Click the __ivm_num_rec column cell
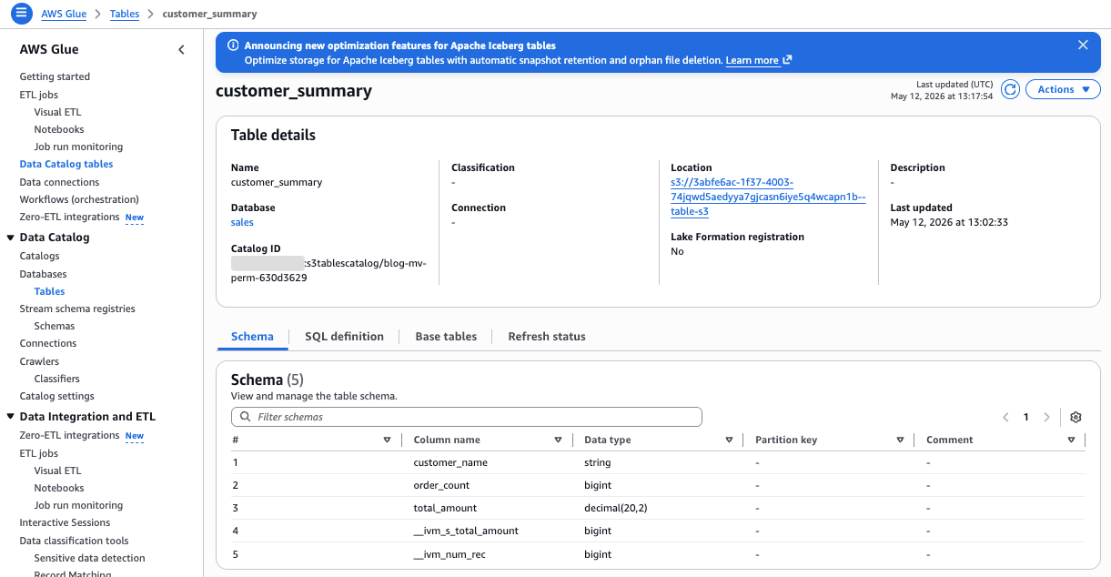This screenshot has height=577, width=1111. (x=449, y=554)
